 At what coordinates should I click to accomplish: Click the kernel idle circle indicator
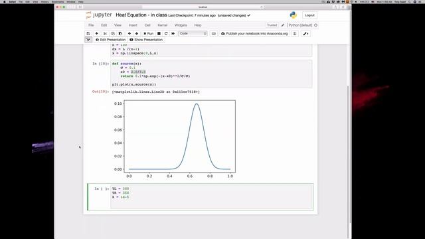pos(316,25)
